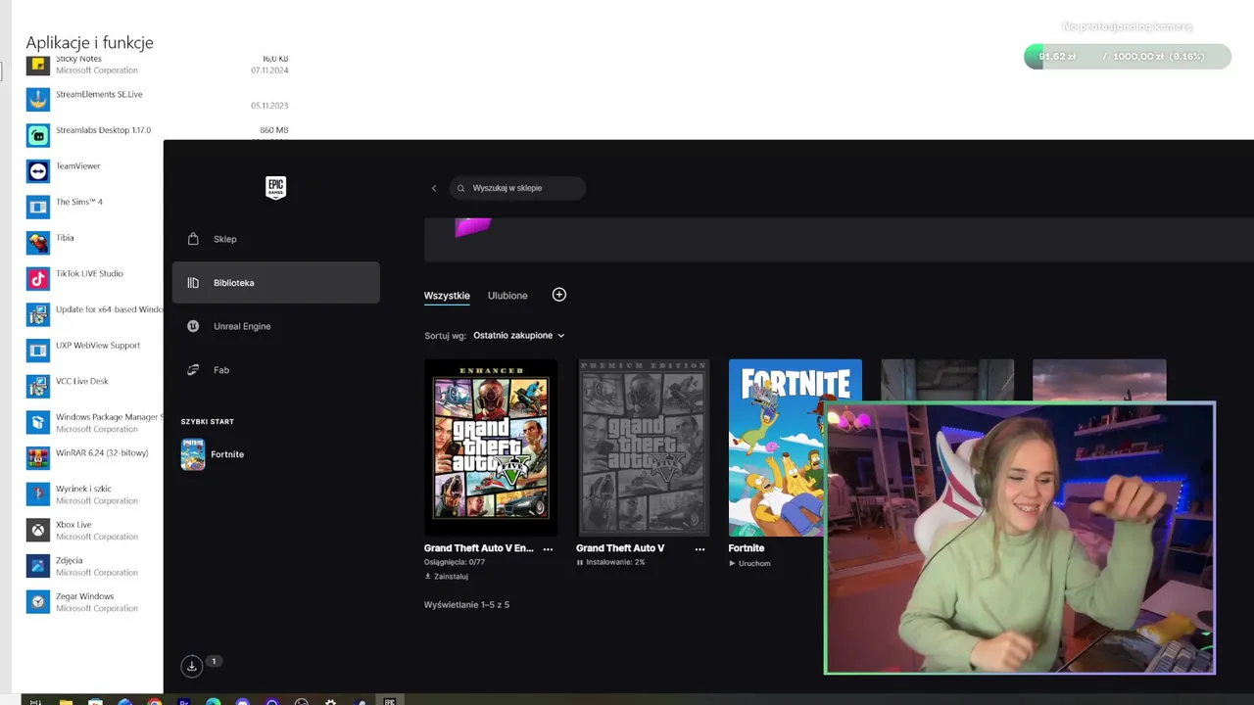Switch to the Wszystkie tab
Viewport: 1254px width, 705px height.
tap(447, 296)
